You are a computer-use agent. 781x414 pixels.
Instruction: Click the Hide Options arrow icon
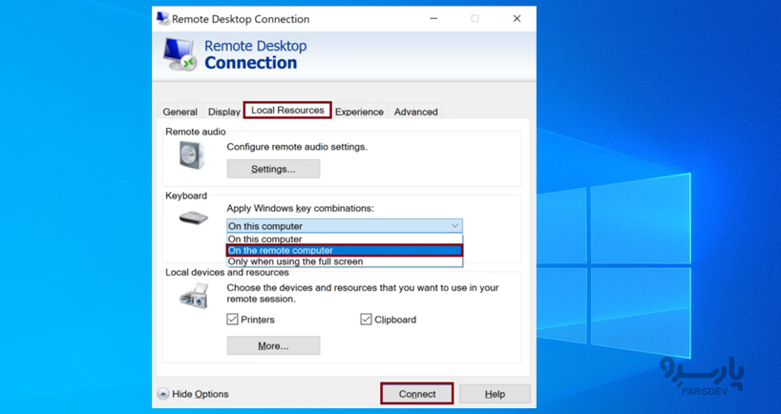point(163,394)
